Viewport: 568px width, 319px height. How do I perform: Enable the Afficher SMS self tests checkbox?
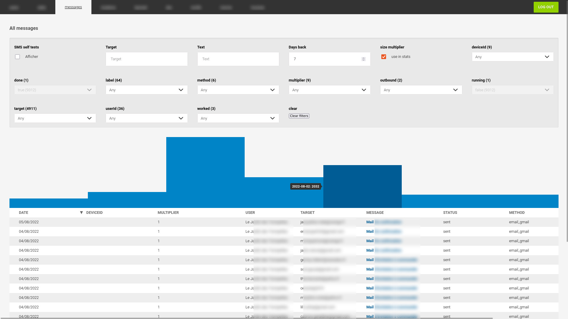(17, 57)
